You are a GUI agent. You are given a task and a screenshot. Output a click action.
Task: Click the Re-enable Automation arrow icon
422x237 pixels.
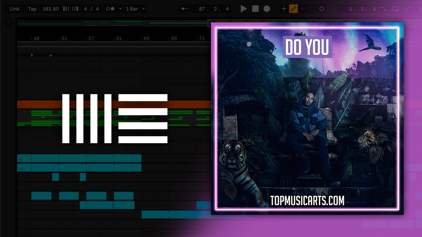click(303, 8)
